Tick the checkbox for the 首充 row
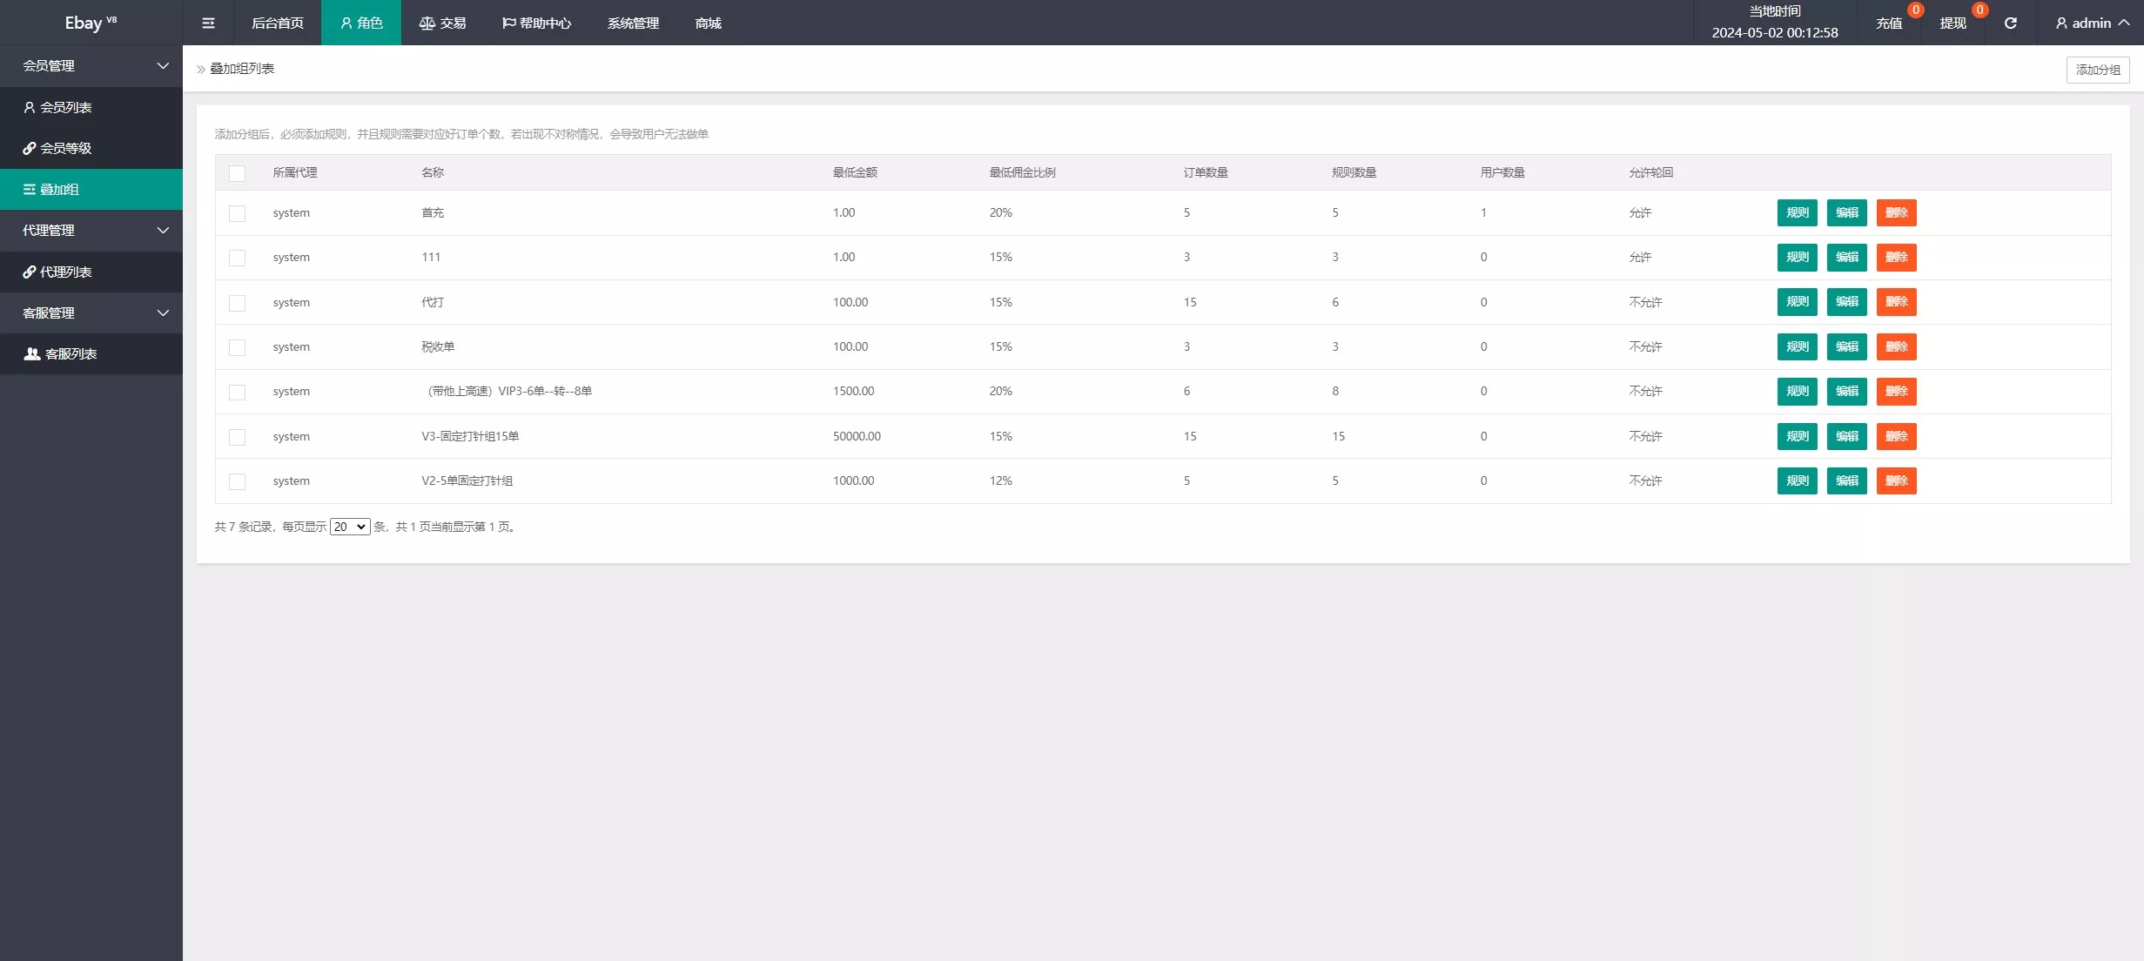The width and height of the screenshot is (2144, 961). (x=237, y=213)
